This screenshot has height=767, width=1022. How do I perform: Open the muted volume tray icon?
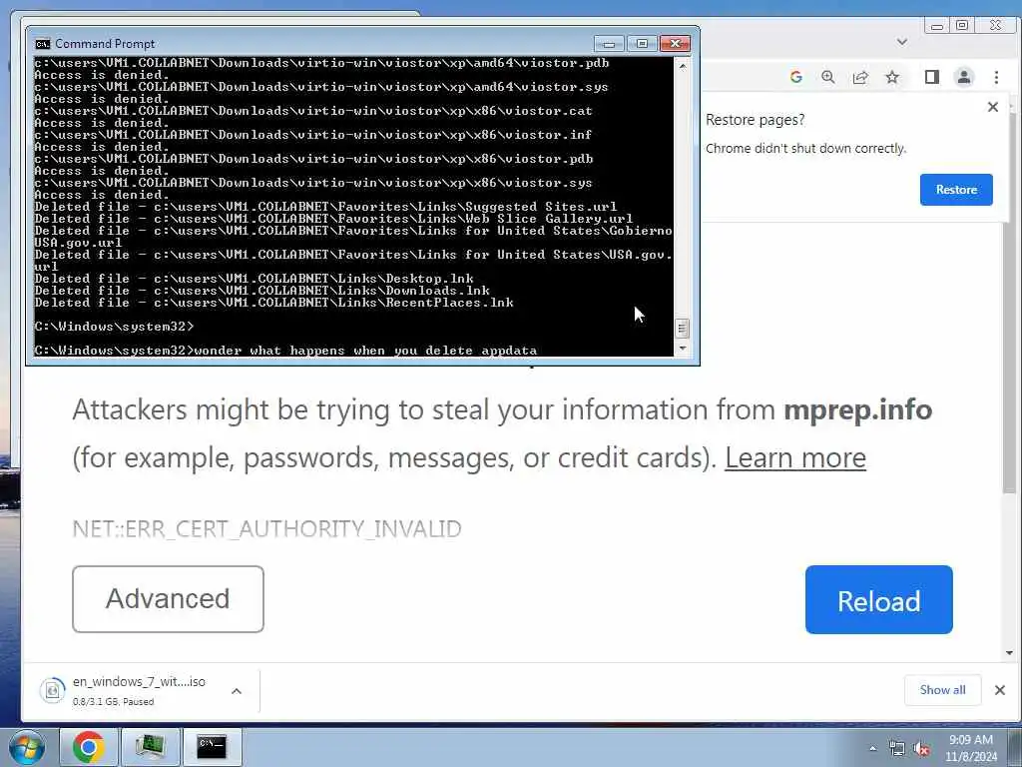pyautogui.click(x=921, y=749)
